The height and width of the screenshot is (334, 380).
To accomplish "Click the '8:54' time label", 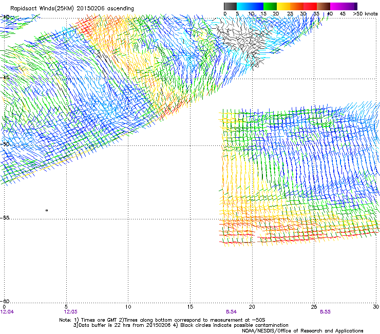I will 232,312.
